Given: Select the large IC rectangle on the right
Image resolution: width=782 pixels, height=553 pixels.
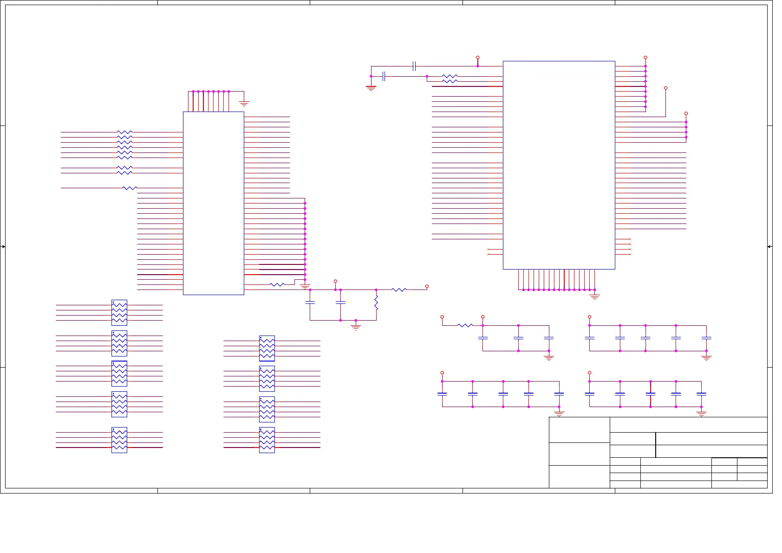Looking at the screenshot, I should pos(559,165).
